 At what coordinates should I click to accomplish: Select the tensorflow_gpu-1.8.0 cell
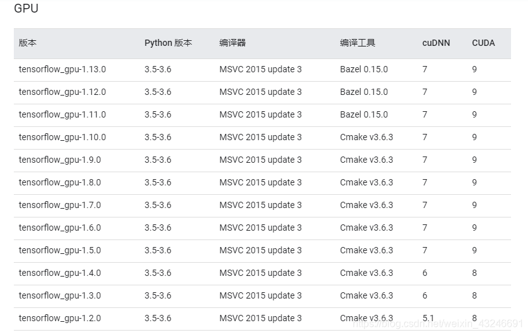pos(60,182)
